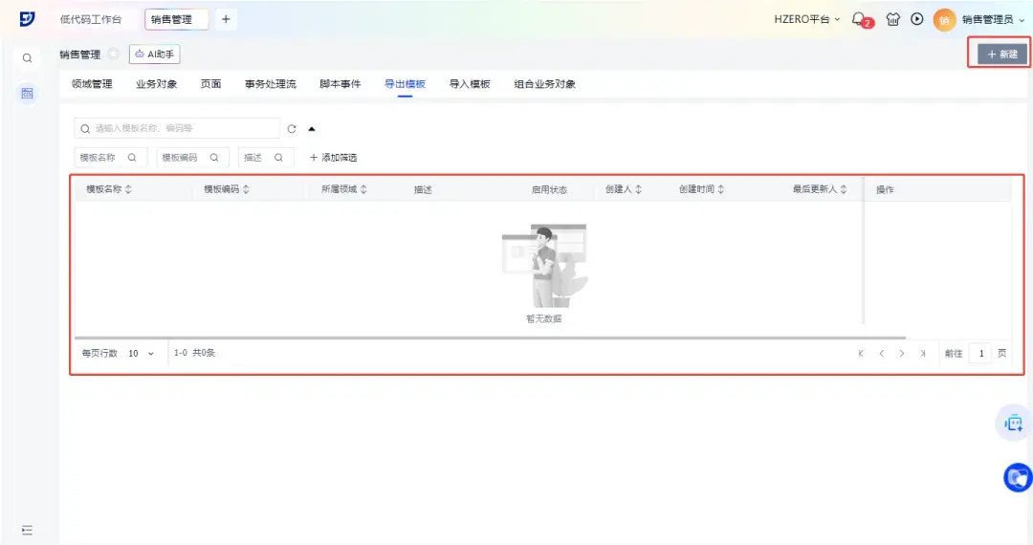Select the 销售管理 top tab
Image resolution: width=1033 pixels, height=545 pixels.
[x=177, y=19]
